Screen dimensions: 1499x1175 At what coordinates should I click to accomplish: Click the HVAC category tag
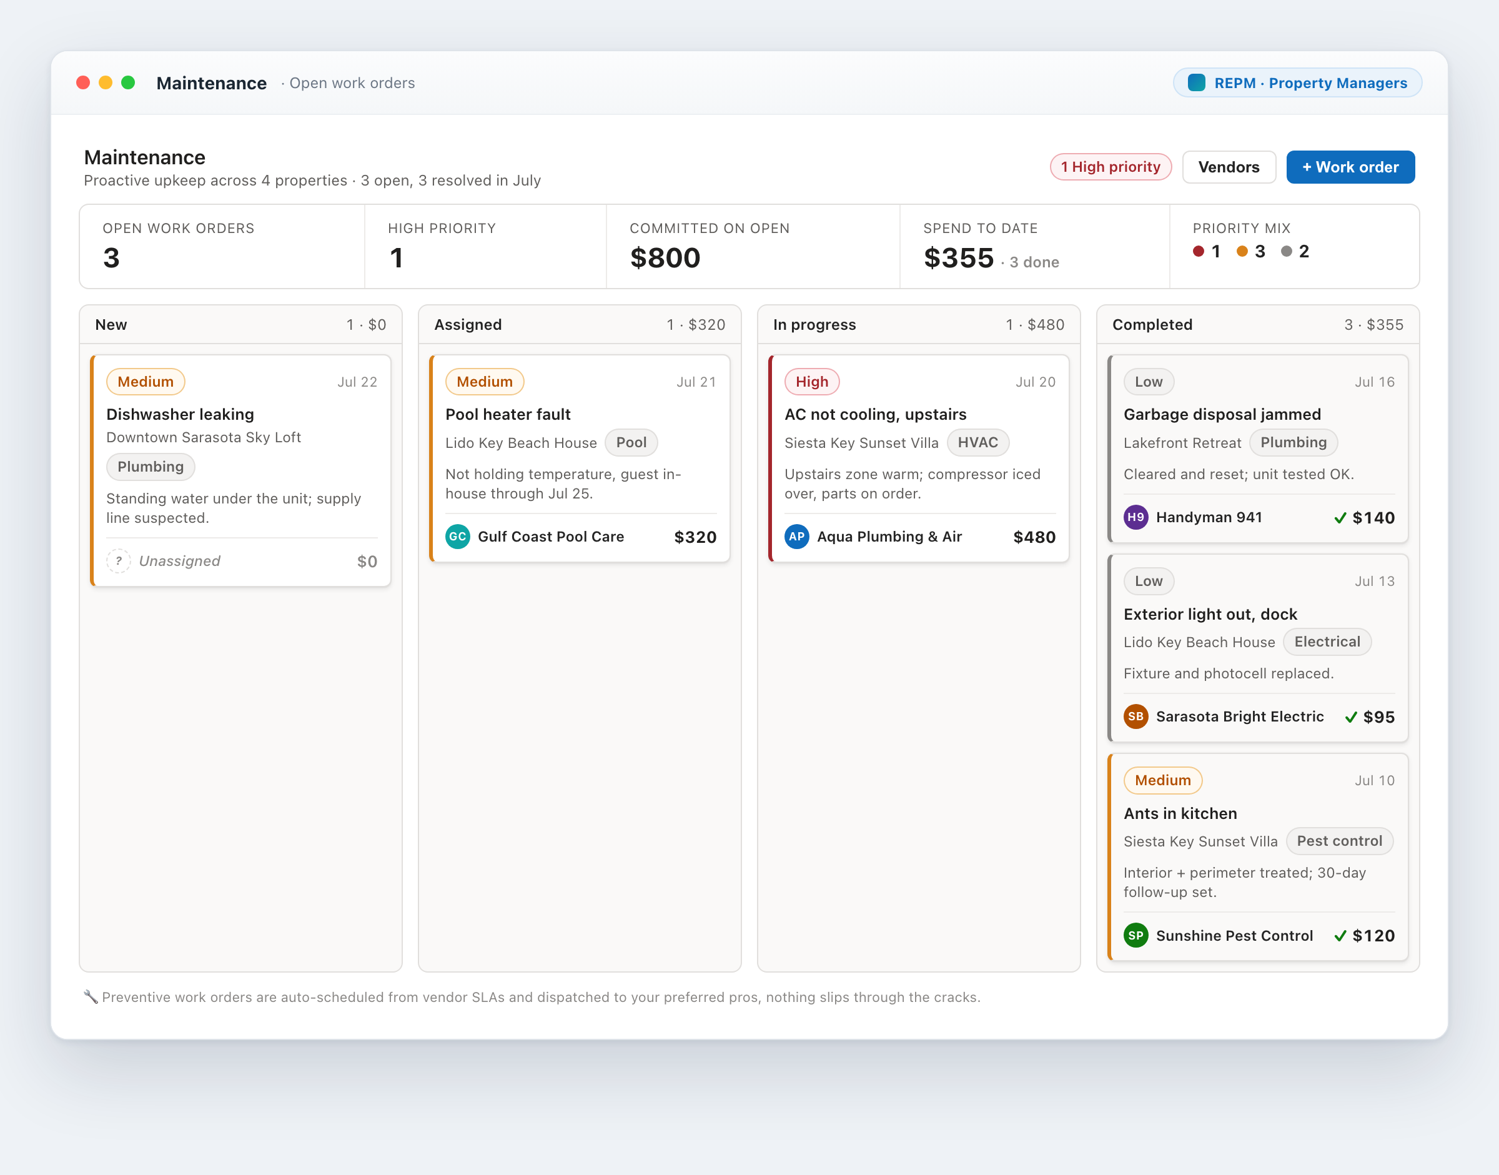click(977, 442)
